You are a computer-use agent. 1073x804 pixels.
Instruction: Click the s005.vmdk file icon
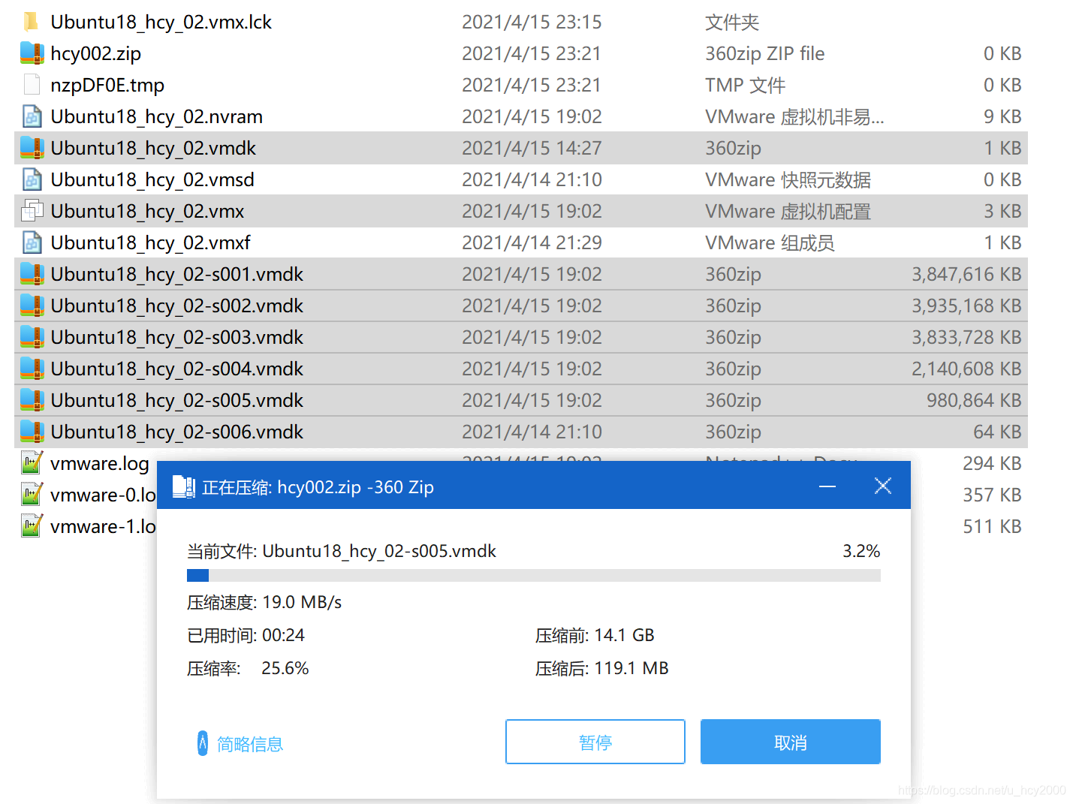point(32,400)
